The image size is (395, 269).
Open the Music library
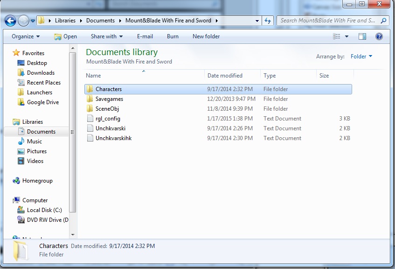pyautogui.click(x=34, y=142)
